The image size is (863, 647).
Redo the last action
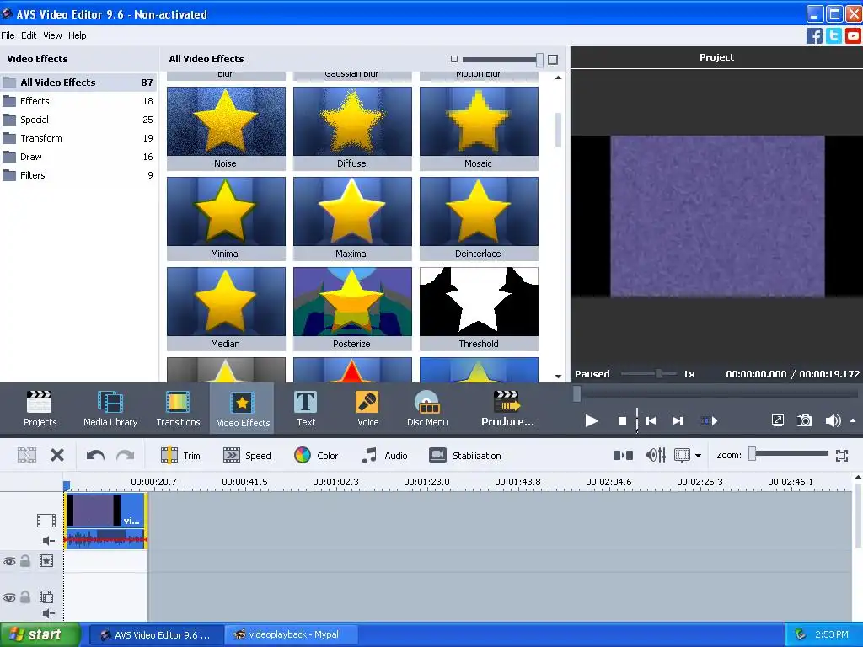point(126,455)
